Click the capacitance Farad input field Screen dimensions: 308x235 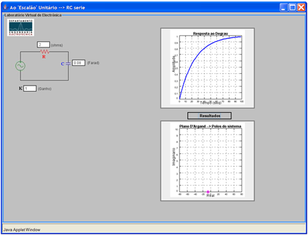click(78, 63)
